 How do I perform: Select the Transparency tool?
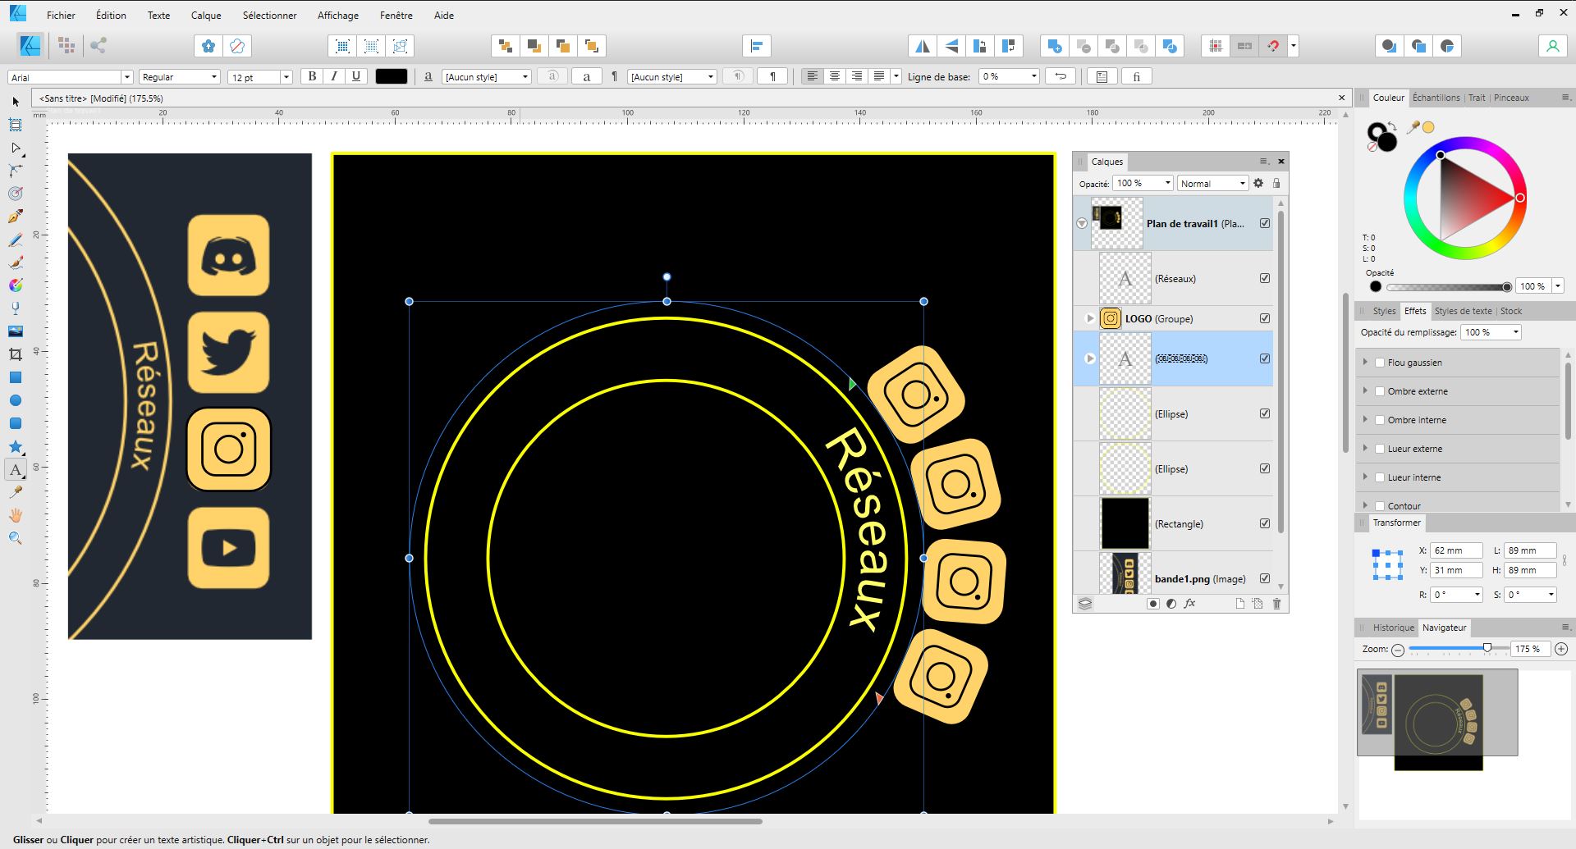click(16, 308)
